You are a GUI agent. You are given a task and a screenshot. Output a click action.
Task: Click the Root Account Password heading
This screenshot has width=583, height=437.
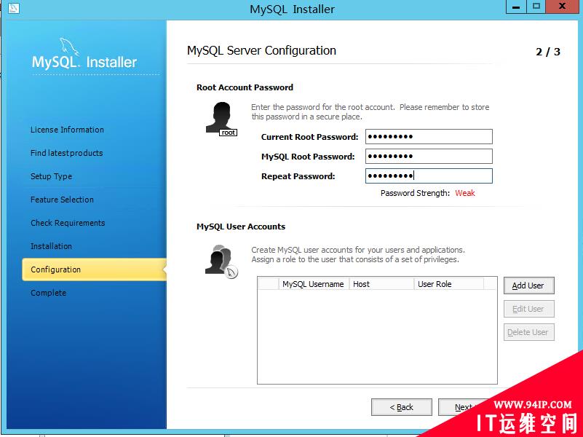click(x=245, y=87)
